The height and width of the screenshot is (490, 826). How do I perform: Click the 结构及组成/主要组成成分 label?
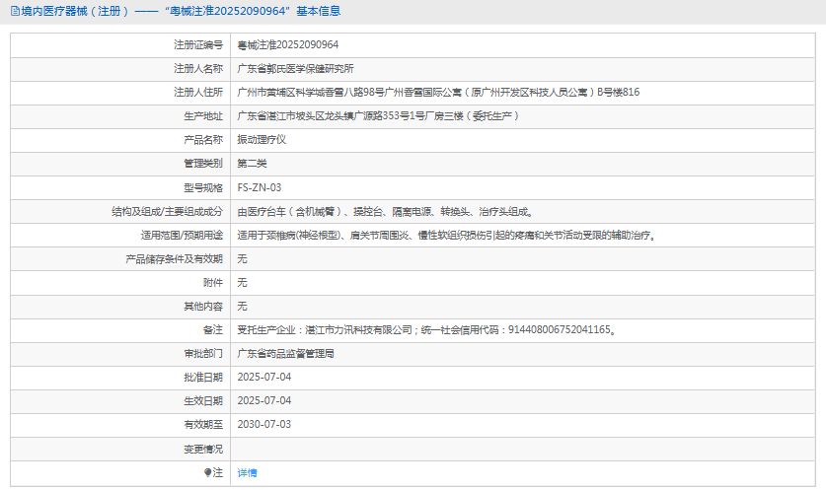tap(167, 212)
